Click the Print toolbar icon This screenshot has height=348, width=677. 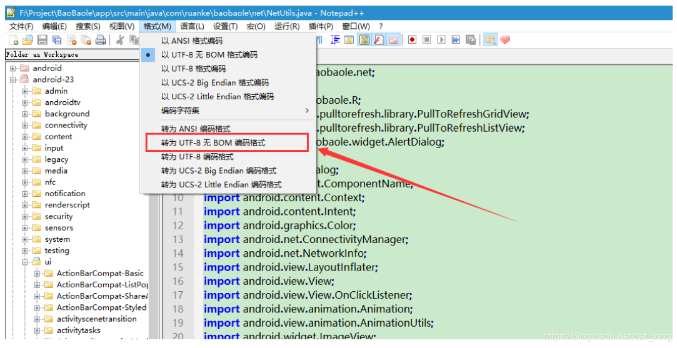coord(101,40)
